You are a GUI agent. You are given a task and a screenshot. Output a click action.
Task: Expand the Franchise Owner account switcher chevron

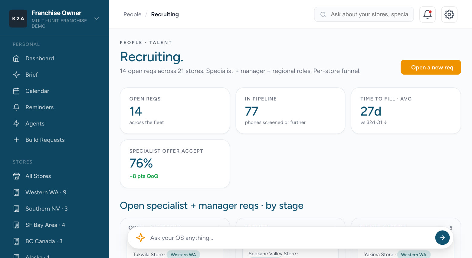(97, 19)
